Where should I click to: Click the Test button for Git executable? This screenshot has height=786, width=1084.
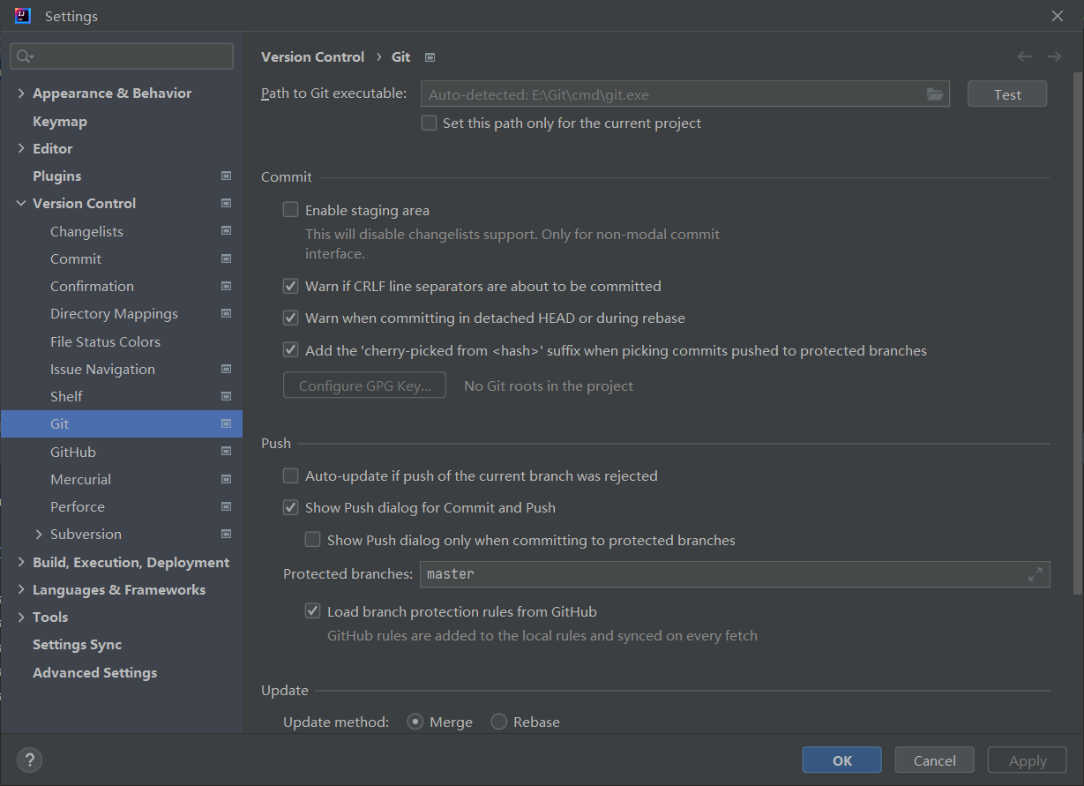(x=1007, y=94)
